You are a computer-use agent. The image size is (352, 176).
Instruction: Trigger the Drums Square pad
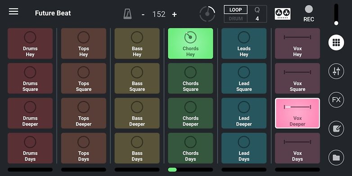[30, 78]
